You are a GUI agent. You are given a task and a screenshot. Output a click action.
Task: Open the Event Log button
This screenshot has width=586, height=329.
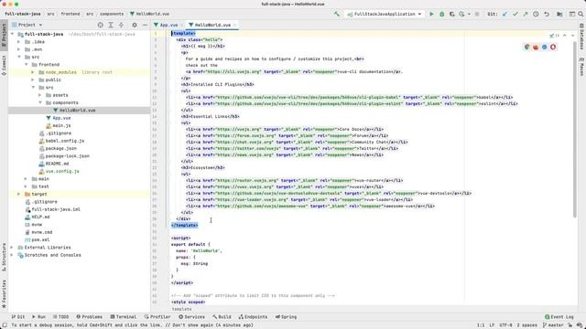(x=559, y=317)
